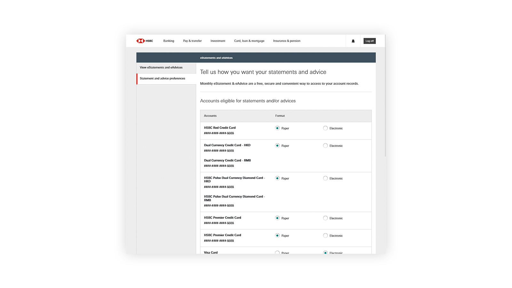Click the 'Visa Card' account name

[211, 252]
